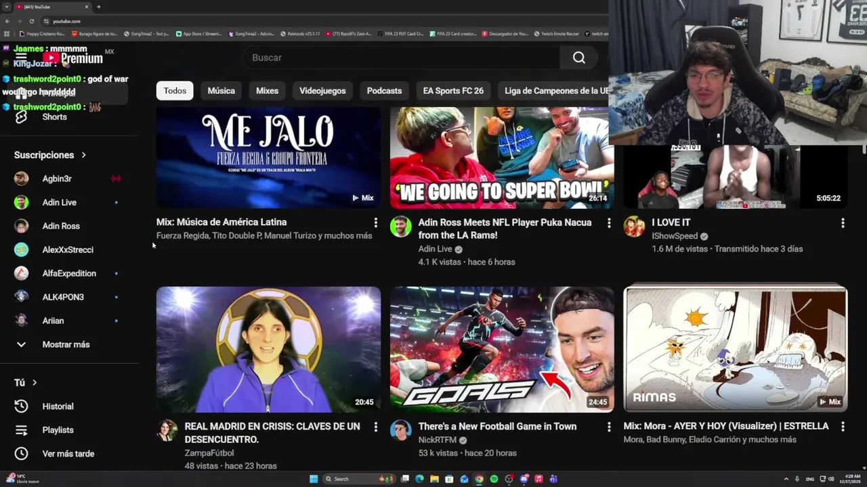Click the NickRTFM channel name text

[438, 440]
